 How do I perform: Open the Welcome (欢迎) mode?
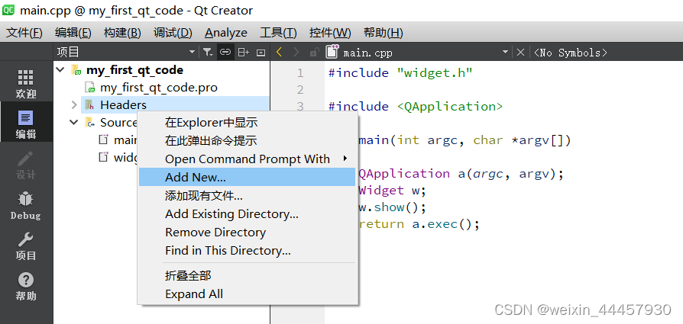[26, 84]
